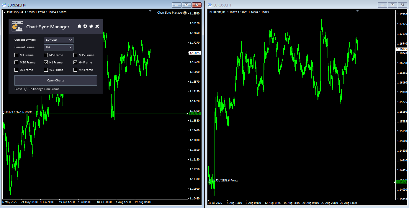
Task: Click the 6 May 2025 date on H4 time axis
Action: [10, 202]
